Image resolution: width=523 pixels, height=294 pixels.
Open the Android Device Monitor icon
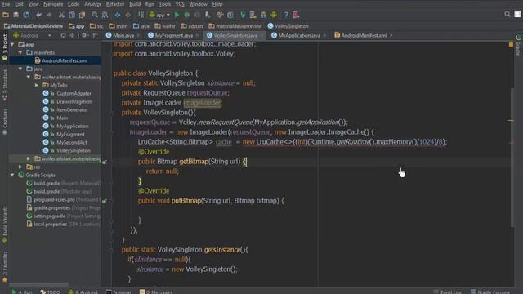coord(274,15)
